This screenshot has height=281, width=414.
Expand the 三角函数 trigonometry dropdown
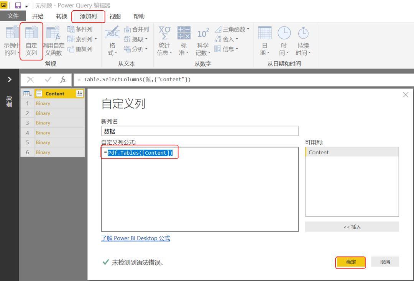click(x=248, y=29)
